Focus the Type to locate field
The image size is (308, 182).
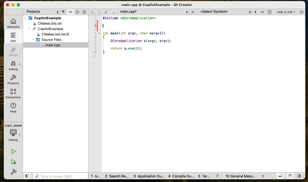click(60, 176)
